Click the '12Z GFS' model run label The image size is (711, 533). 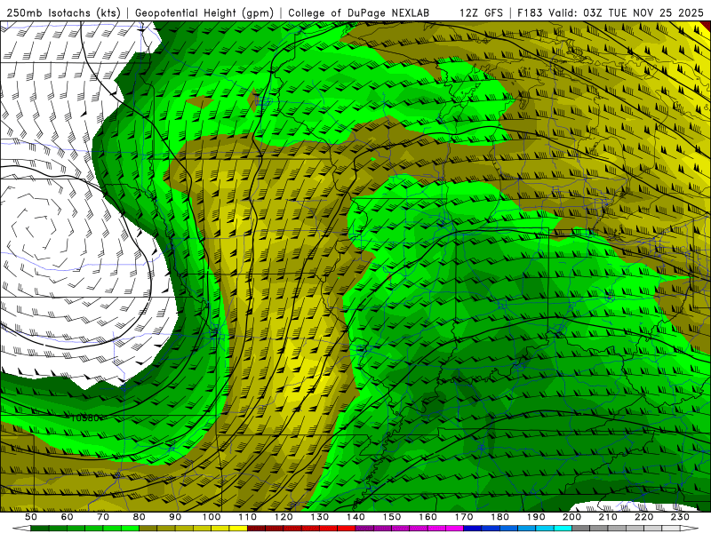(x=481, y=12)
